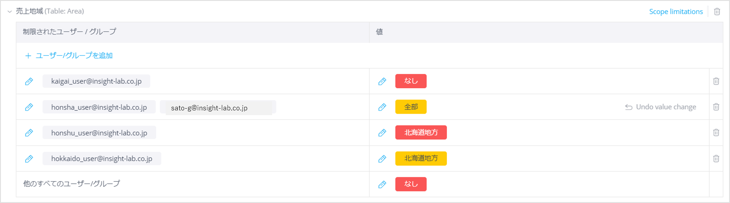Edit users for hokkaido_user row
The image size is (730, 203).
[x=29, y=159]
